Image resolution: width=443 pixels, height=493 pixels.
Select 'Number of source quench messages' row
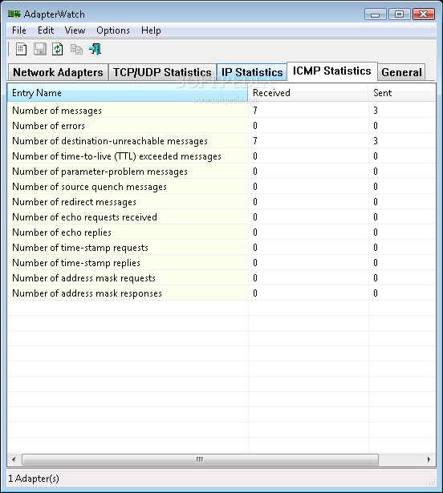221,187
